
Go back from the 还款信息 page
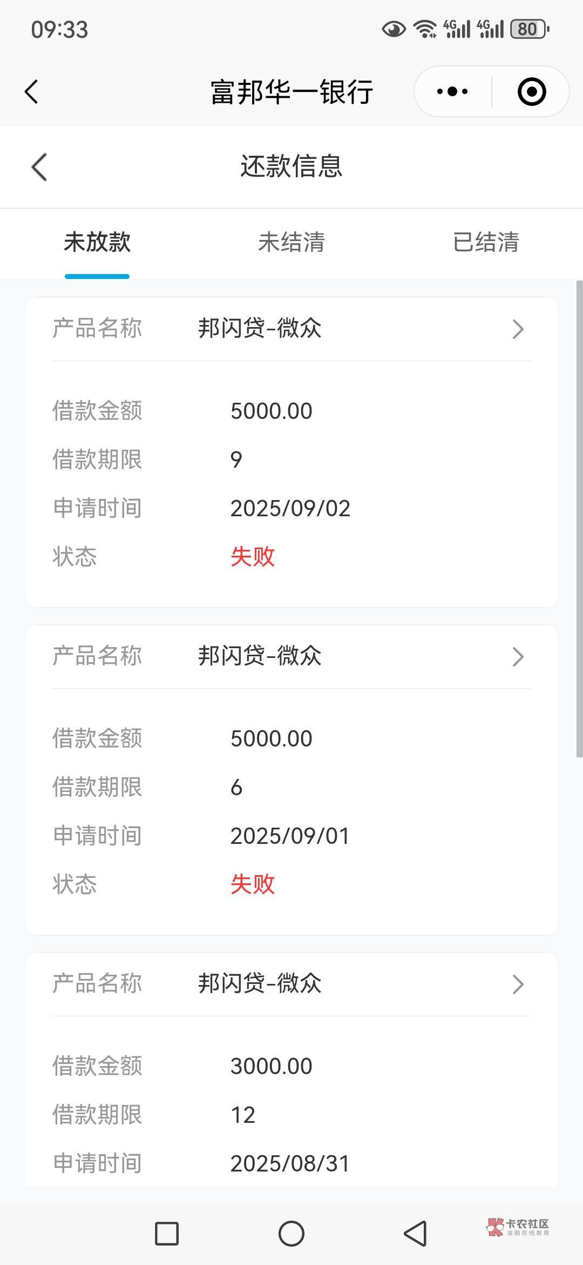39,167
